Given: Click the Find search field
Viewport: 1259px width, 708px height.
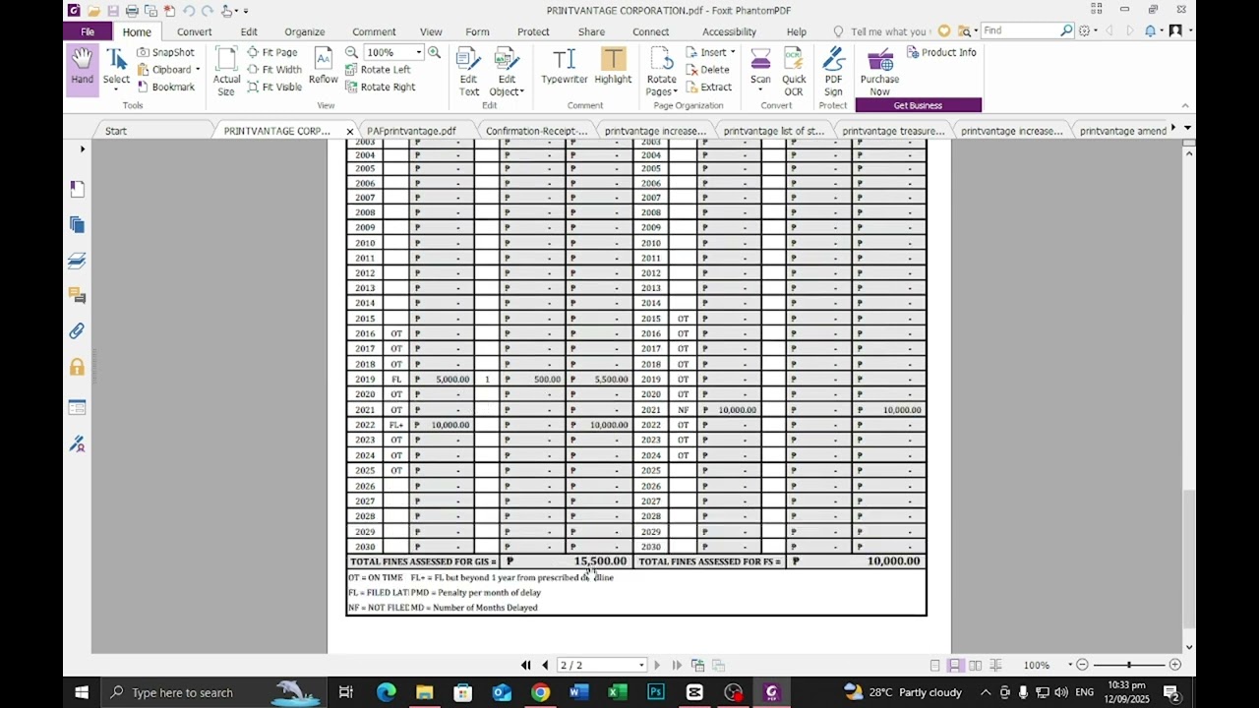Looking at the screenshot, I should coord(1021,30).
